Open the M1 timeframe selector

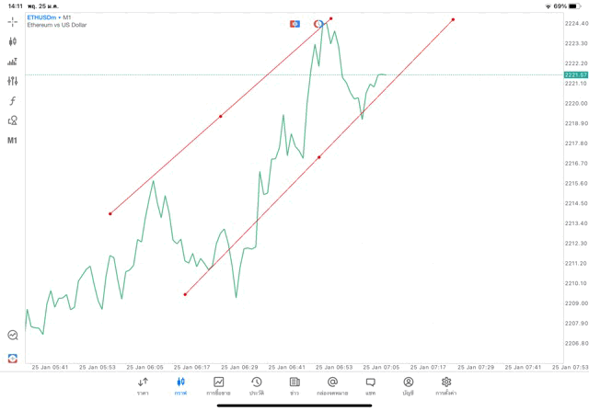pos(12,141)
